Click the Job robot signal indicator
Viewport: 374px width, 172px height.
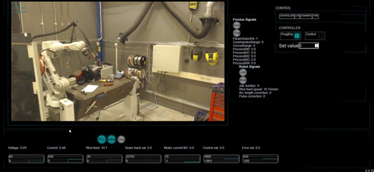243,72
